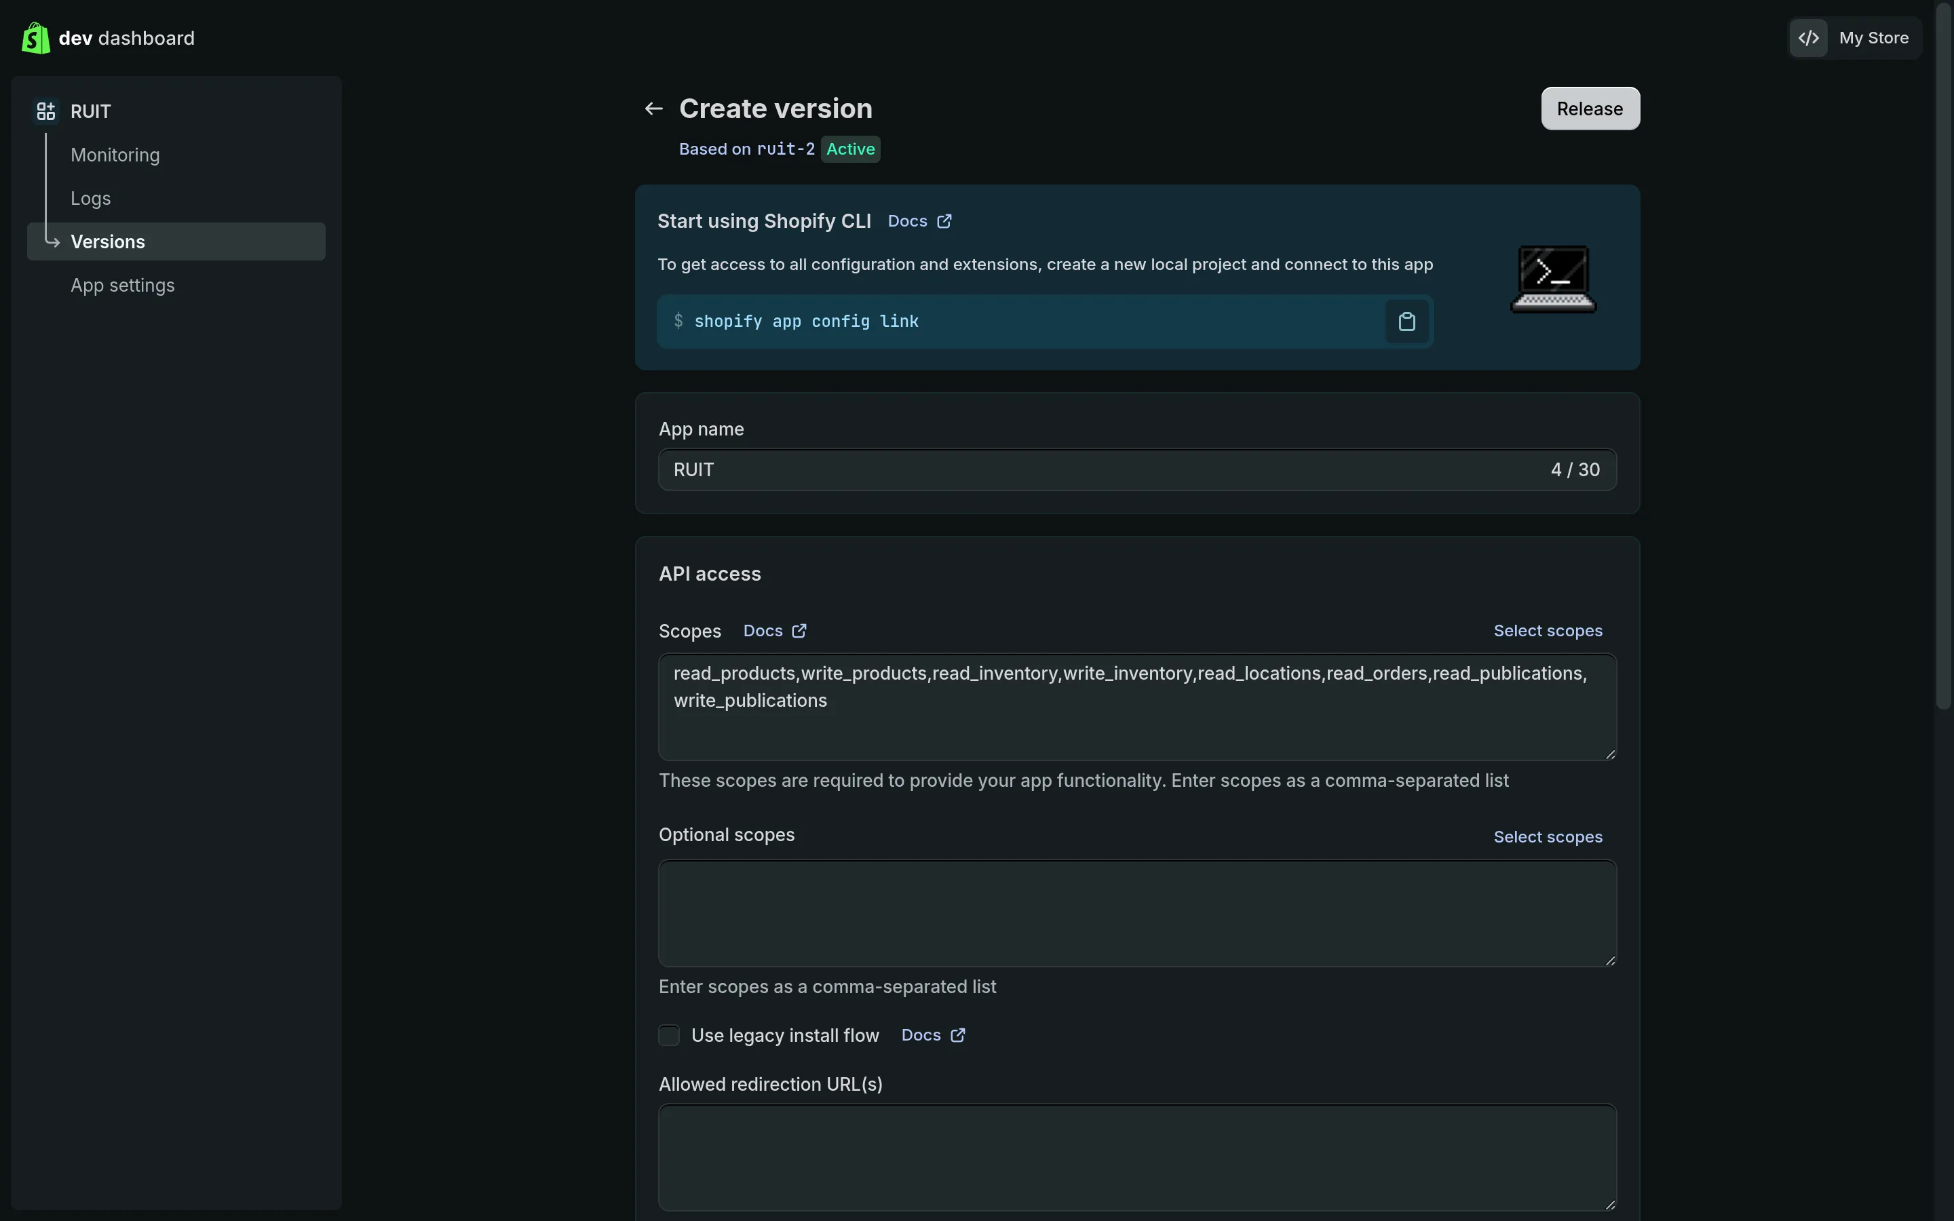Viewport: 1954px width, 1221px height.
Task: Open Docs link next to Scopes
Action: [x=763, y=631]
